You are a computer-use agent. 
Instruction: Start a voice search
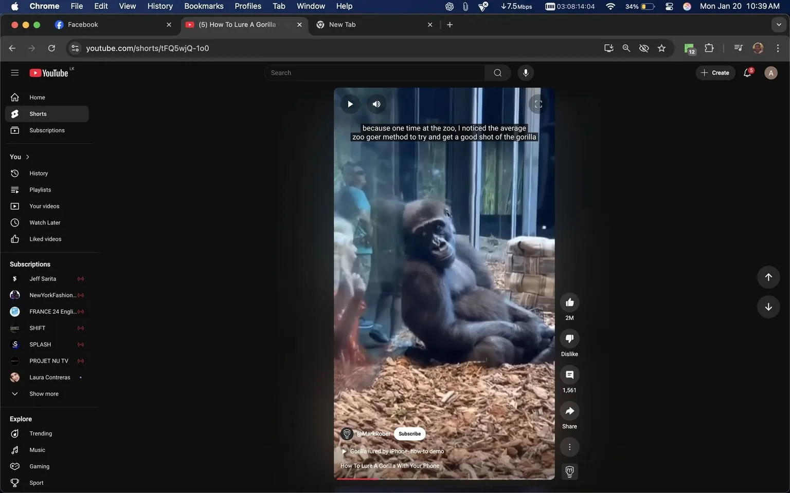pyautogui.click(x=526, y=72)
